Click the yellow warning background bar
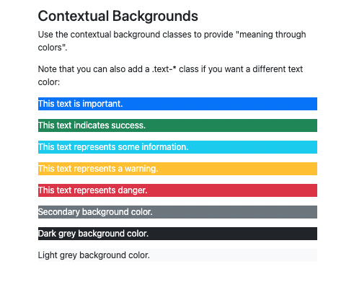This screenshot has width=354, height=300. [177, 169]
